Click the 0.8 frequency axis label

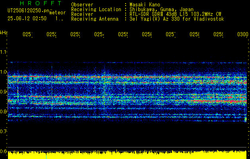click(4, 111)
